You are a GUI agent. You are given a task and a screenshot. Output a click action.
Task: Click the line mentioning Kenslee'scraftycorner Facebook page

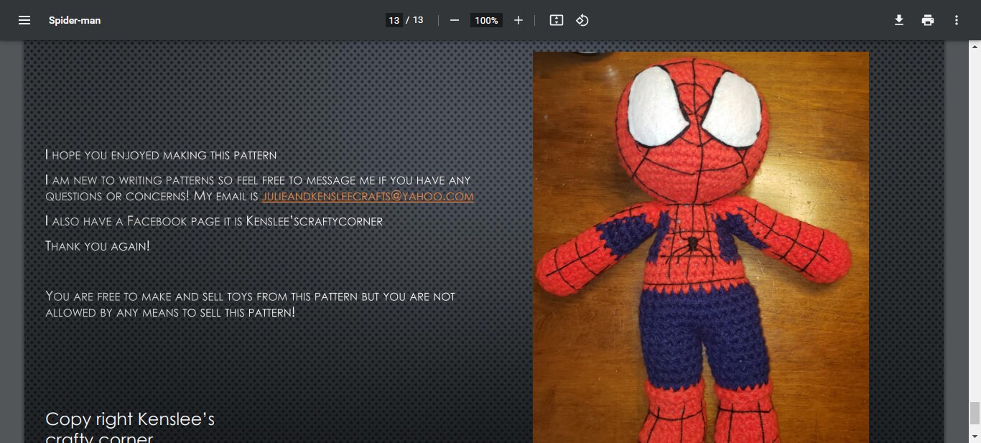pos(214,221)
